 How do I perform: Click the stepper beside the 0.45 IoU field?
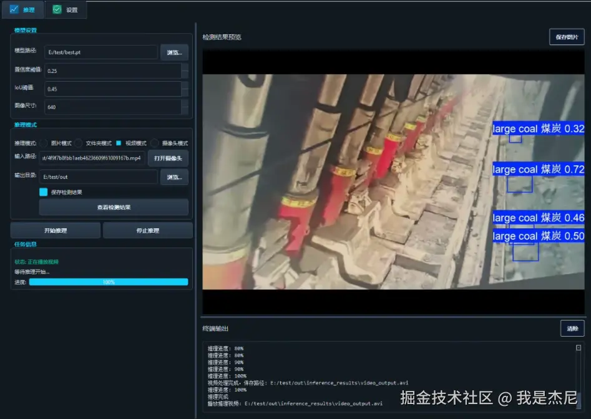point(185,88)
